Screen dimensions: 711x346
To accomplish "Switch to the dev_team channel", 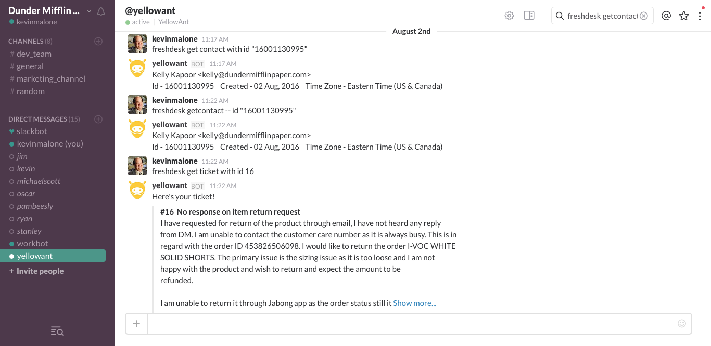I will point(33,54).
